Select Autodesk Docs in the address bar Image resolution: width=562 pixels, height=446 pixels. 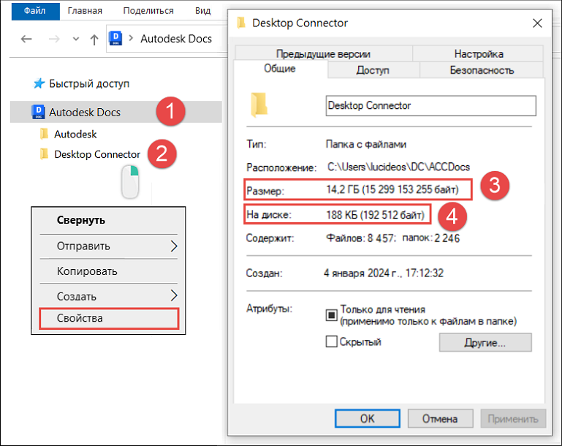click(x=176, y=39)
